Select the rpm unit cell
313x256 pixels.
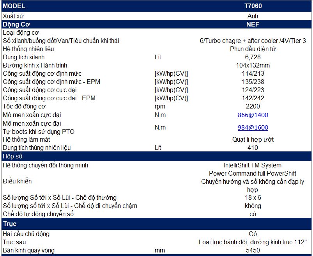(160, 106)
